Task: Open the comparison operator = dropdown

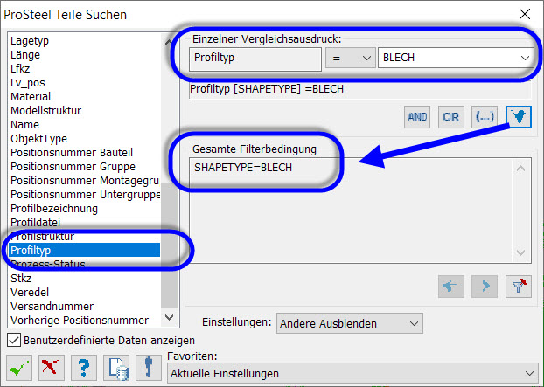Action: (x=351, y=58)
